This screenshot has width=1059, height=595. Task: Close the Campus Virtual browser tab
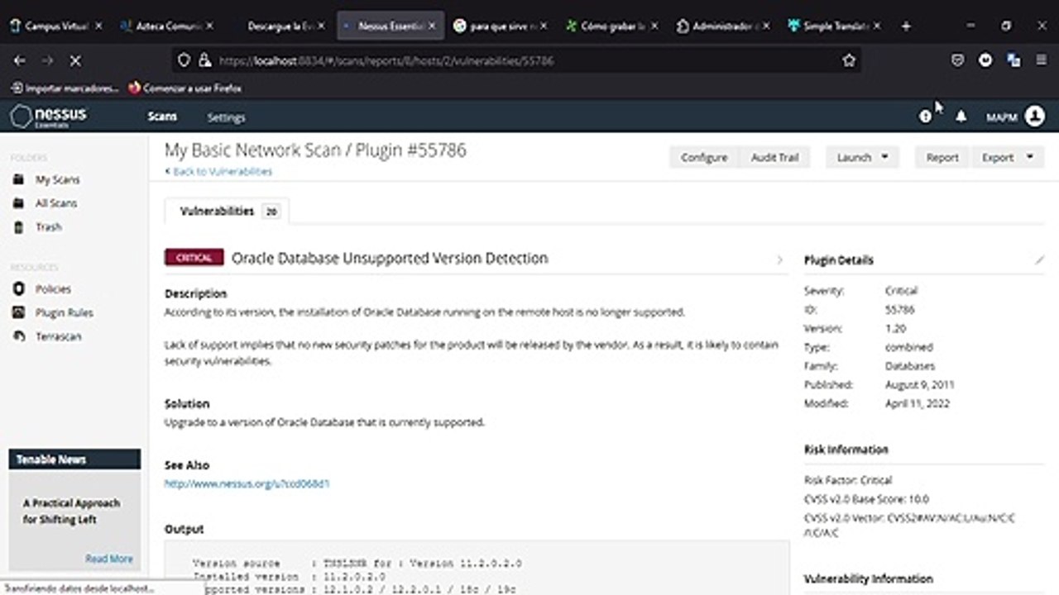click(98, 26)
